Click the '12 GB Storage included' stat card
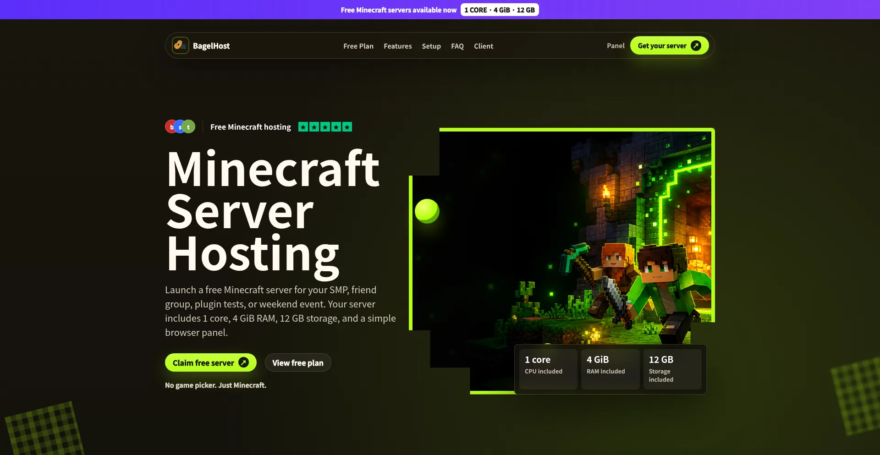 [672, 369]
